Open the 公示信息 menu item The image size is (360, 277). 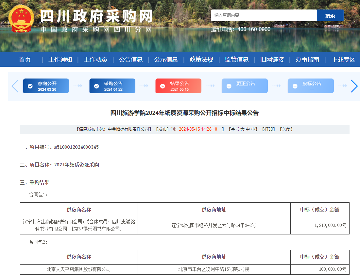166,60
